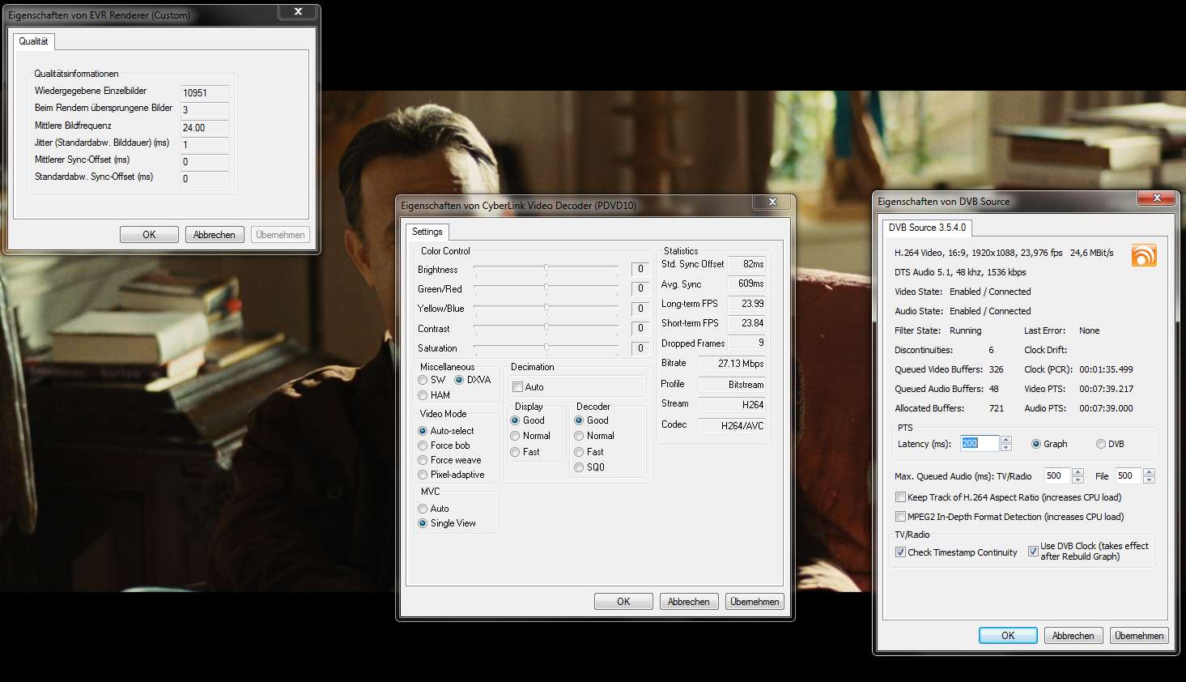Choose Force bob video mode
The image size is (1186, 682).
coord(423,445)
